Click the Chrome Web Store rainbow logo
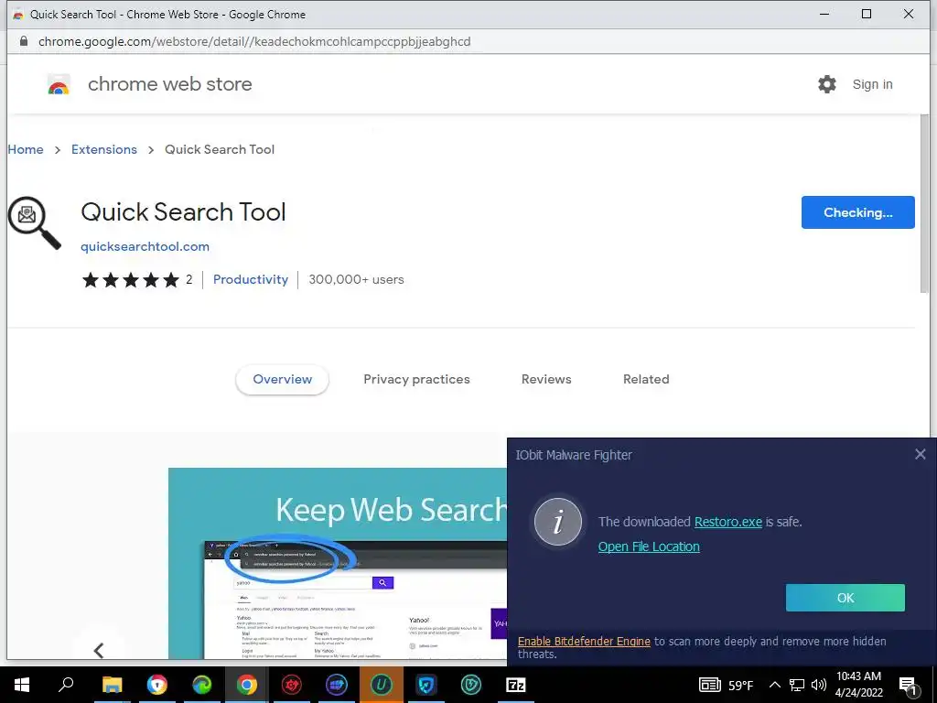The image size is (937, 703). pos(59,85)
